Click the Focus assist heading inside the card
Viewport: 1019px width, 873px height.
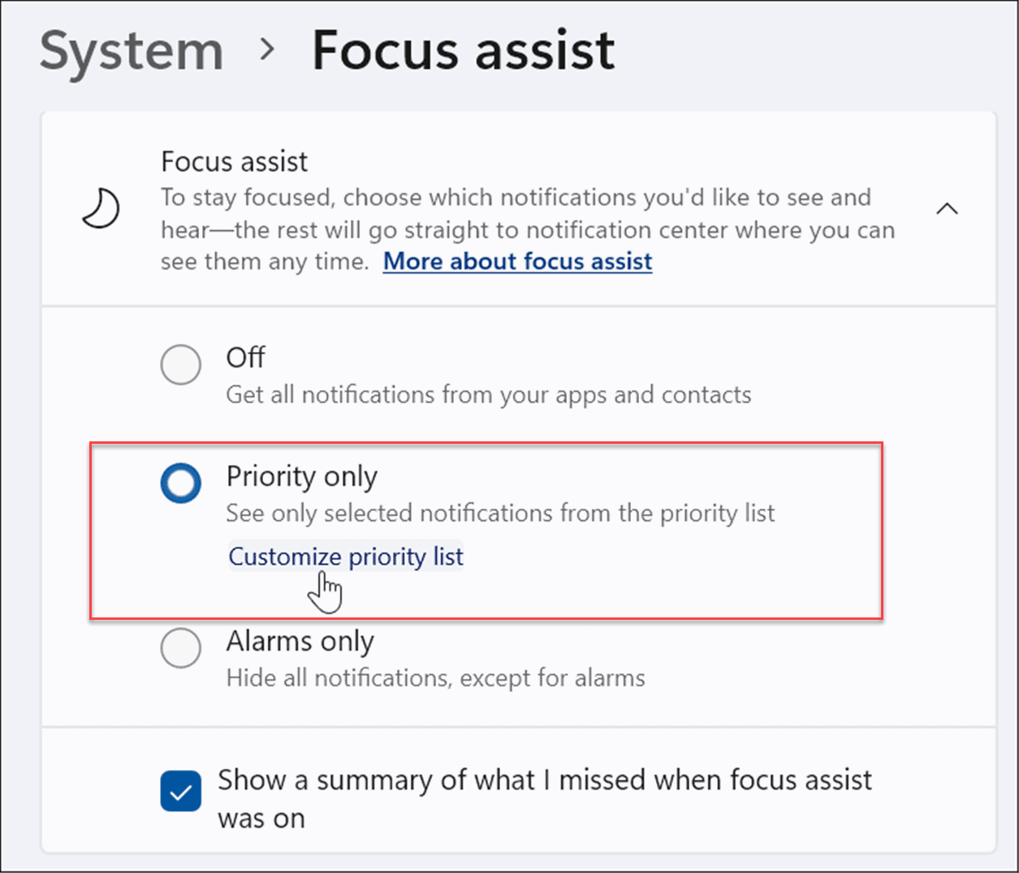pyautogui.click(x=234, y=161)
